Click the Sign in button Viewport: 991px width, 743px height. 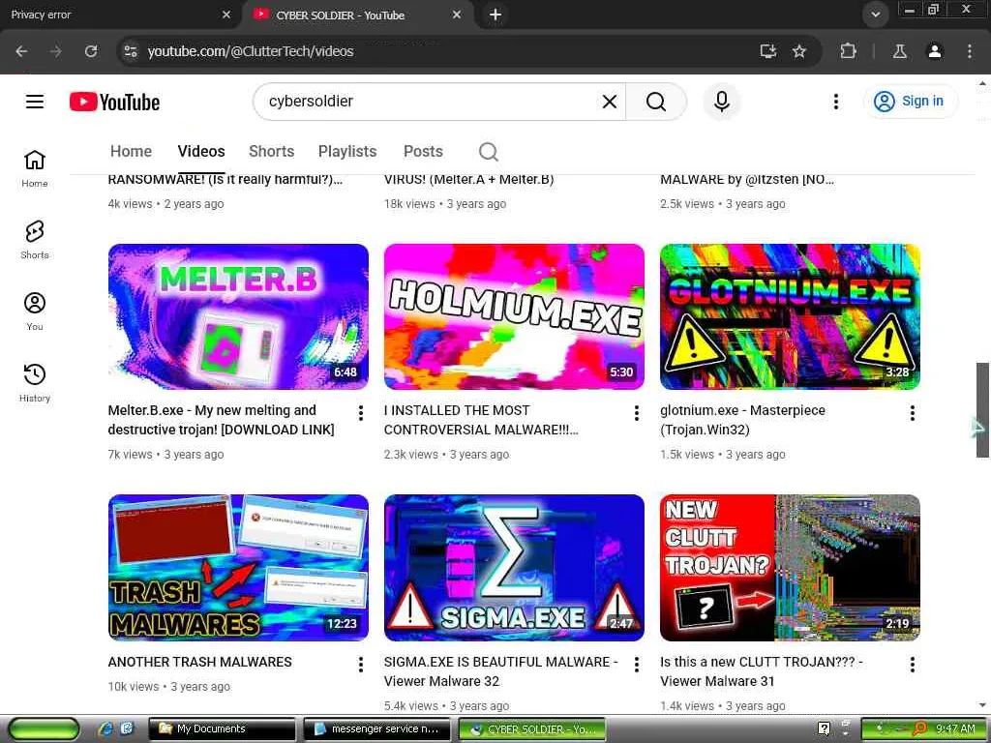tap(910, 101)
